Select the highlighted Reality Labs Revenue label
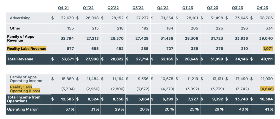 pyautogui.click(x=27, y=49)
